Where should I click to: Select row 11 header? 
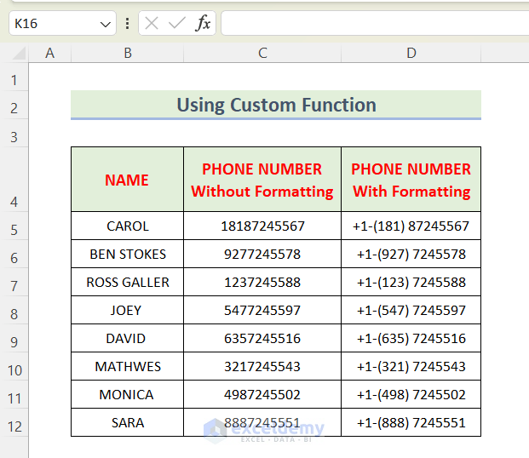pyautogui.click(x=14, y=395)
